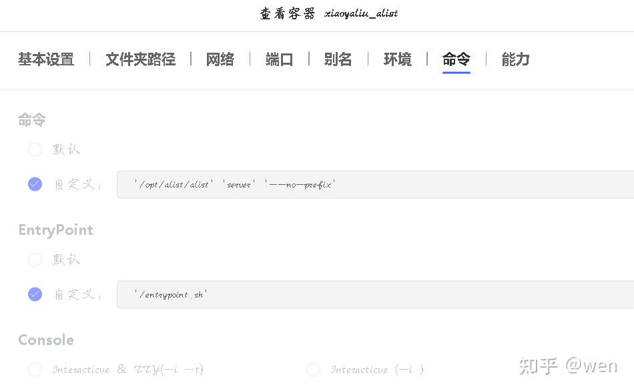The image size is (634, 391).
Task: View the 网络 settings tab
Action: (x=220, y=59)
